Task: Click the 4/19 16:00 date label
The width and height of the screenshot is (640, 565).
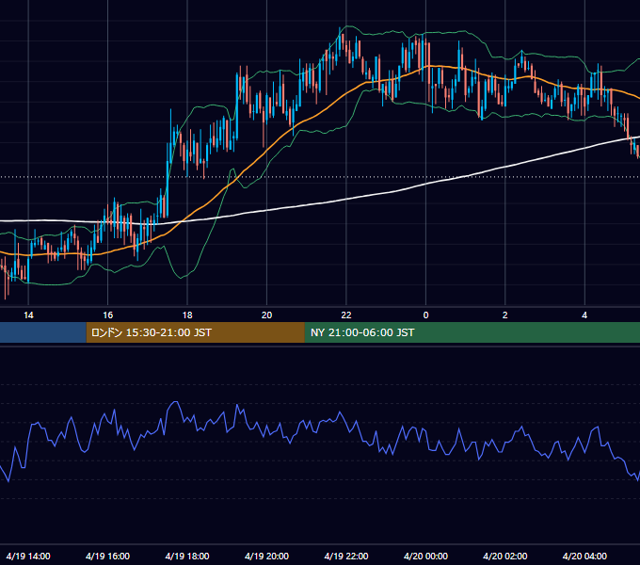Action: (x=107, y=556)
